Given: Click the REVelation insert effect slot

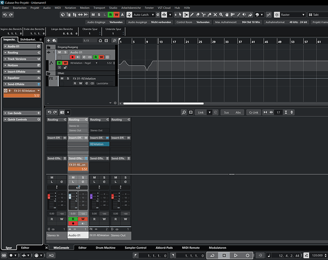Looking at the screenshot, I should 99,144.
